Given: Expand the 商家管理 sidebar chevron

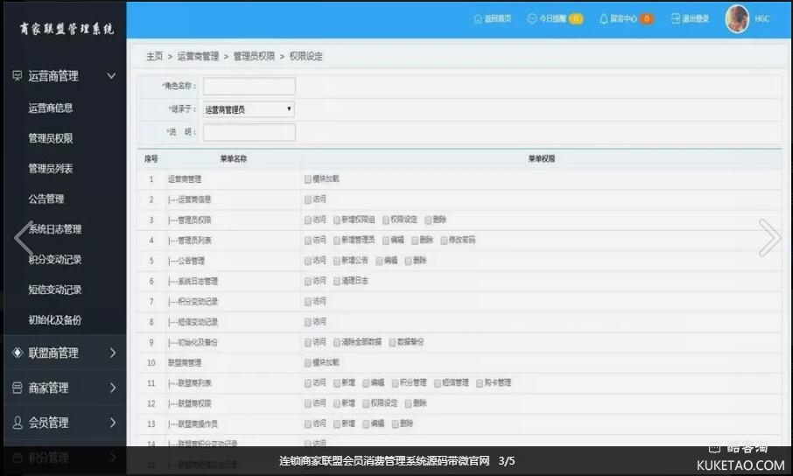Looking at the screenshot, I should point(113,388).
